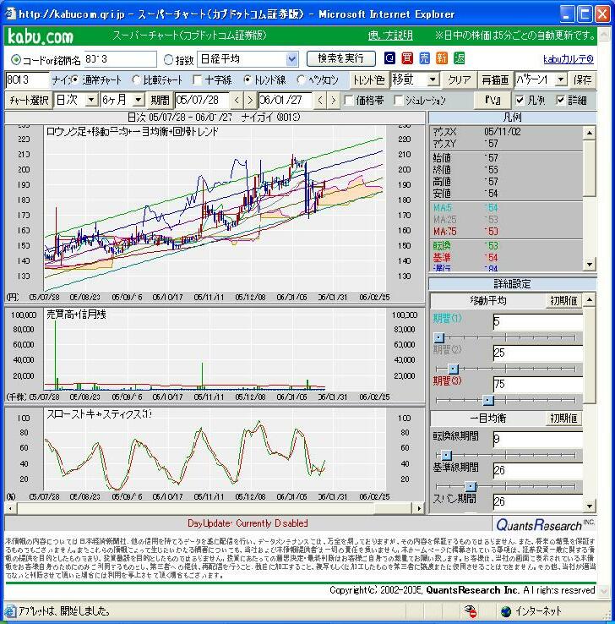Adjust 基準線期間 slider
This screenshot has height=624, width=615.
click(471, 486)
